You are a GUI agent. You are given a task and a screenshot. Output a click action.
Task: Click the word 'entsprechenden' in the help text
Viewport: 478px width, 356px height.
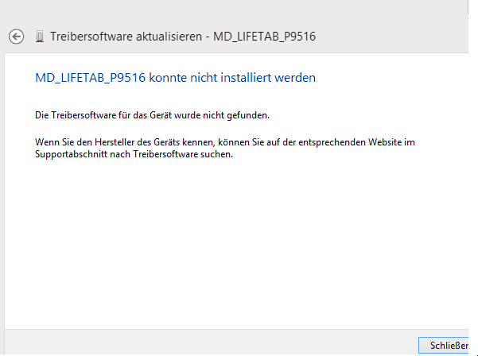[332, 143]
